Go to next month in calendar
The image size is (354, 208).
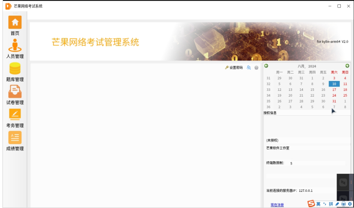coord(347,66)
